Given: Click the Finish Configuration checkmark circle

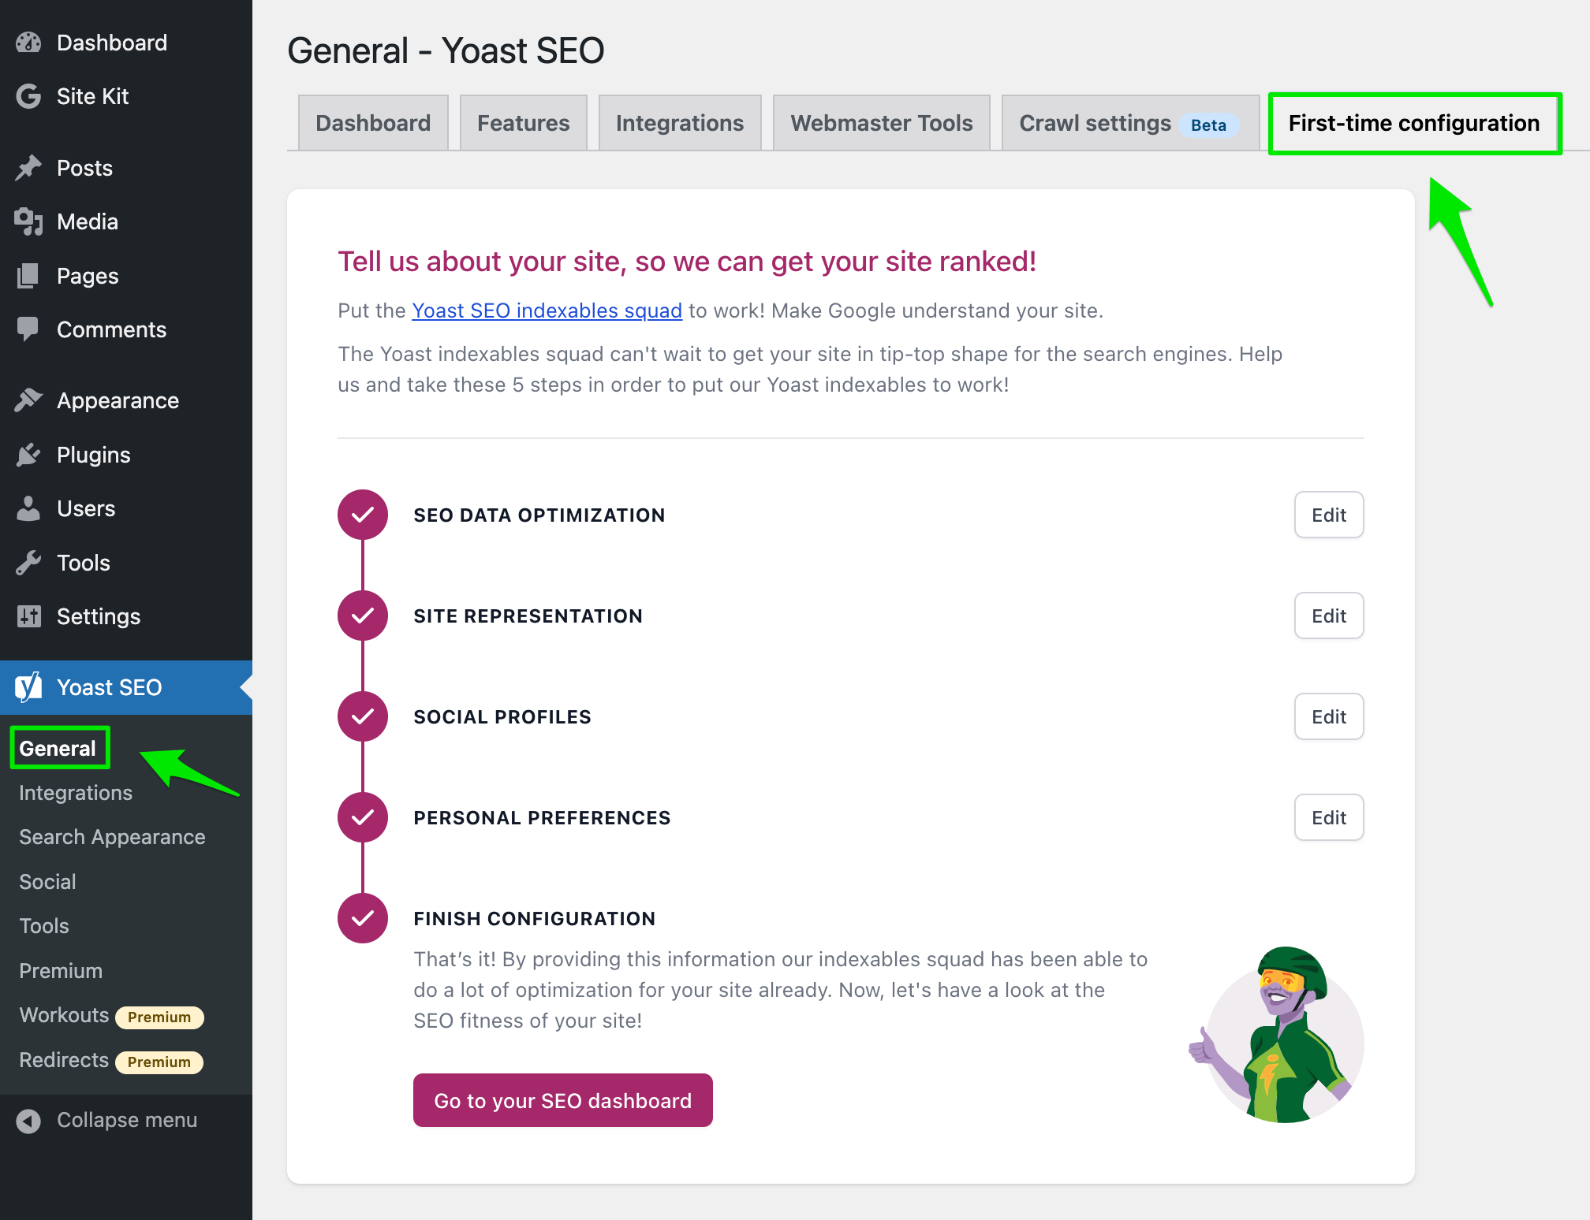Looking at the screenshot, I should (362, 917).
